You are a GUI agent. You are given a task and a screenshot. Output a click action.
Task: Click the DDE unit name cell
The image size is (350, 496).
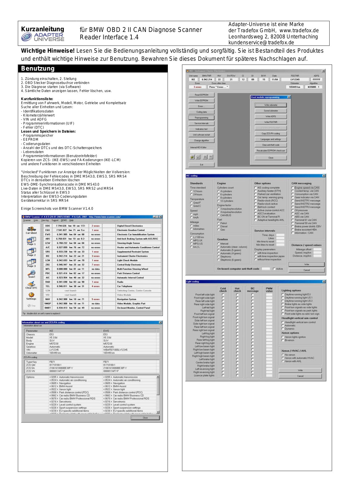pos(48,226)
